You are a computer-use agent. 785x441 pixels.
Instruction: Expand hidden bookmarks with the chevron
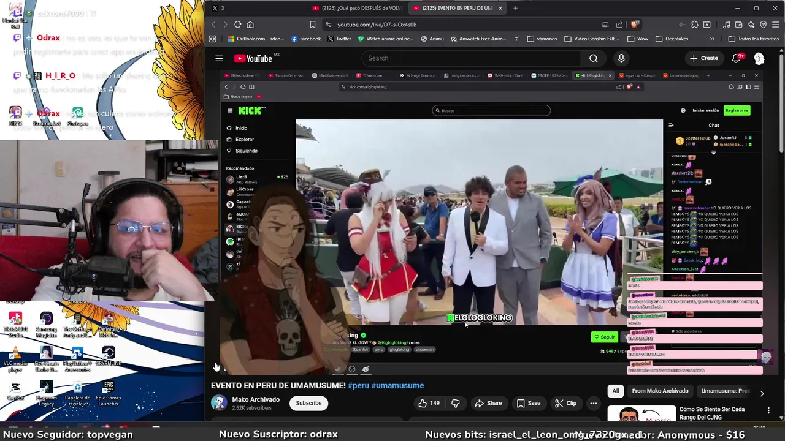(x=712, y=39)
